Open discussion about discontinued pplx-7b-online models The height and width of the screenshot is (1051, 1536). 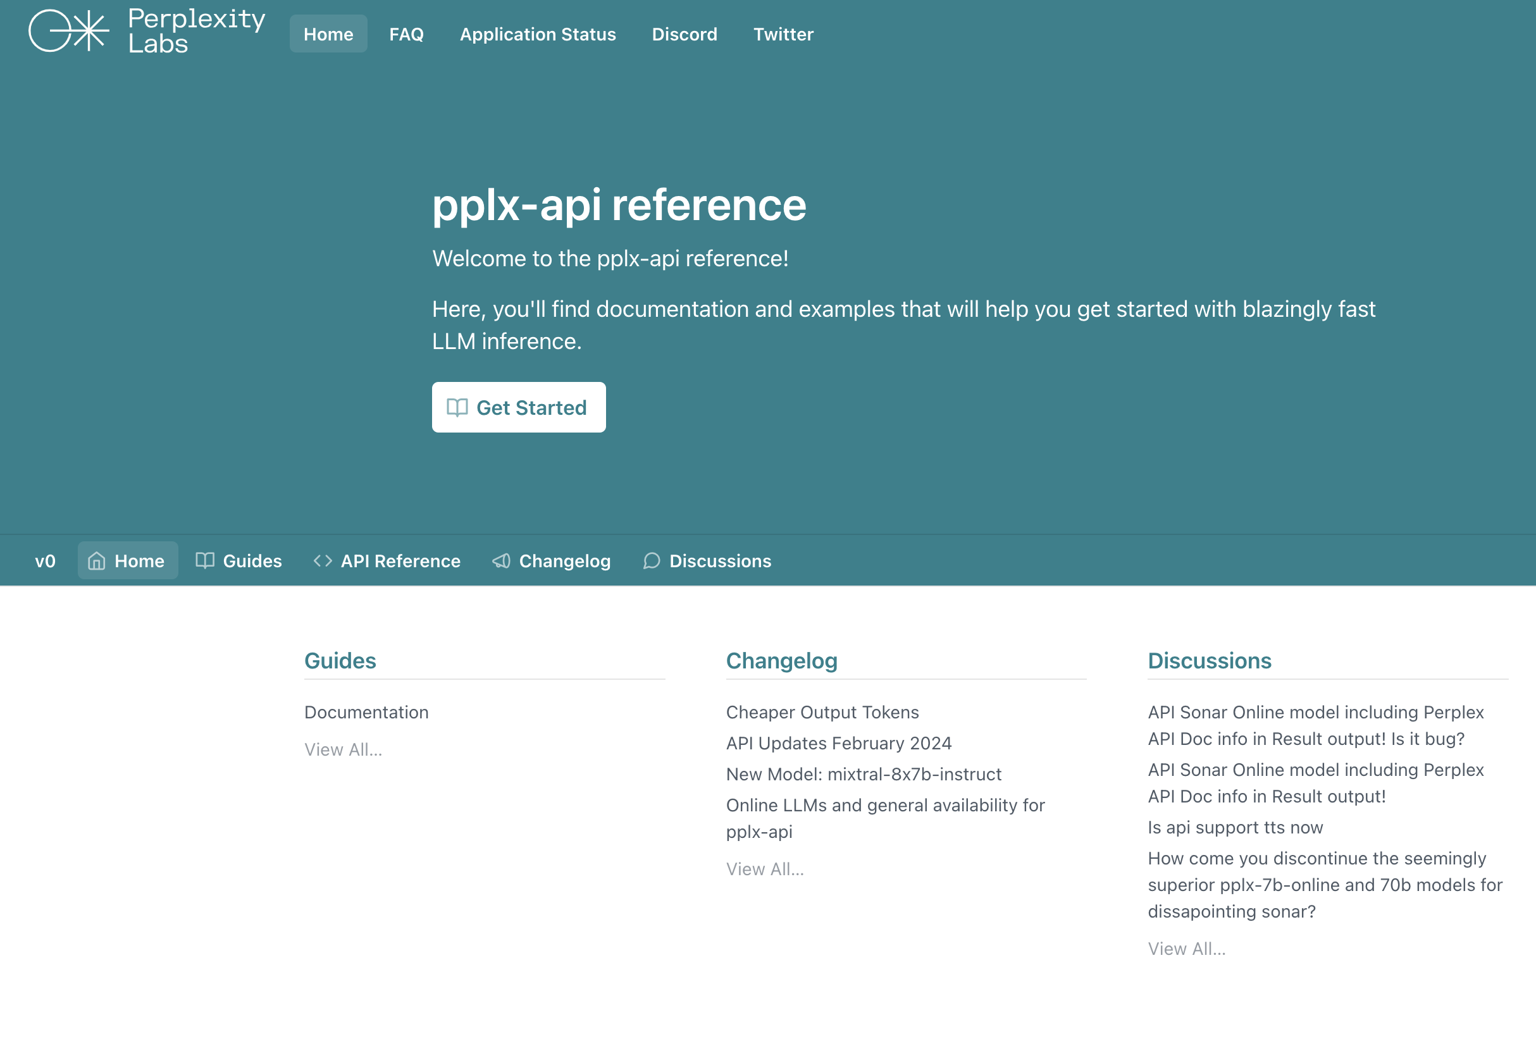coord(1325,885)
